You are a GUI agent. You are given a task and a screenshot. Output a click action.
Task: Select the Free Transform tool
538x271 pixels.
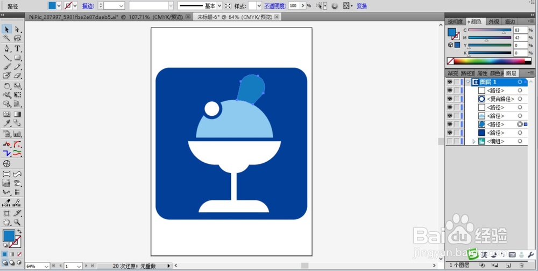tap(17, 95)
